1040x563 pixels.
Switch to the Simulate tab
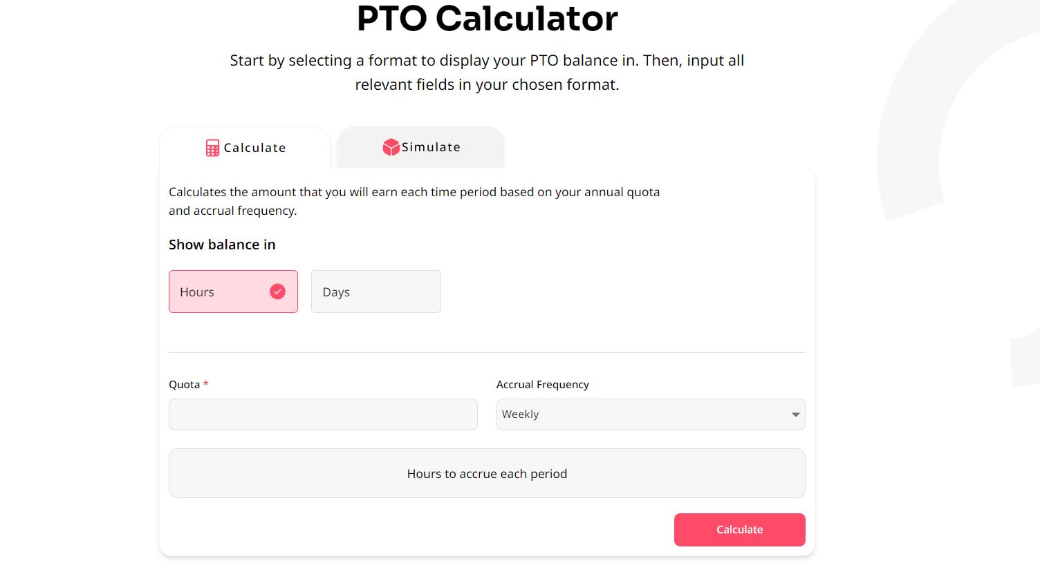point(421,147)
